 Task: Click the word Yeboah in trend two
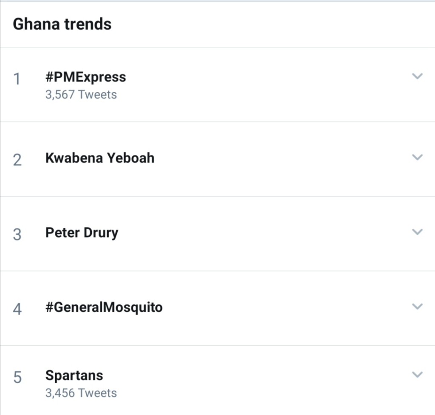coord(130,158)
